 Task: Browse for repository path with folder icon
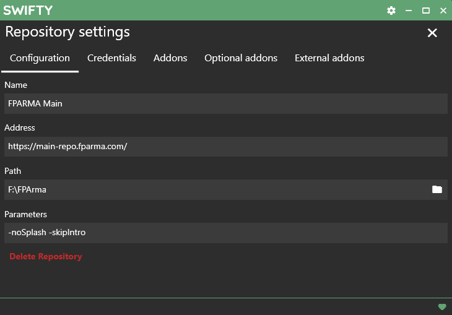click(x=437, y=189)
